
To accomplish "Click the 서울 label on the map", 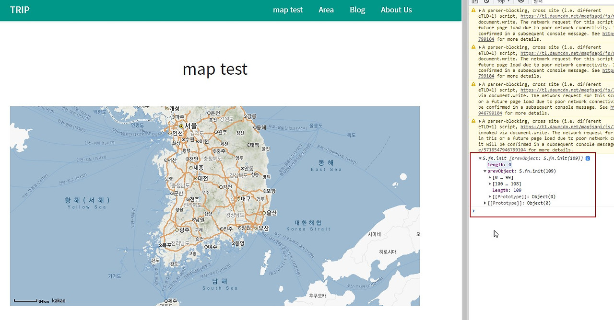I will (191, 126).
